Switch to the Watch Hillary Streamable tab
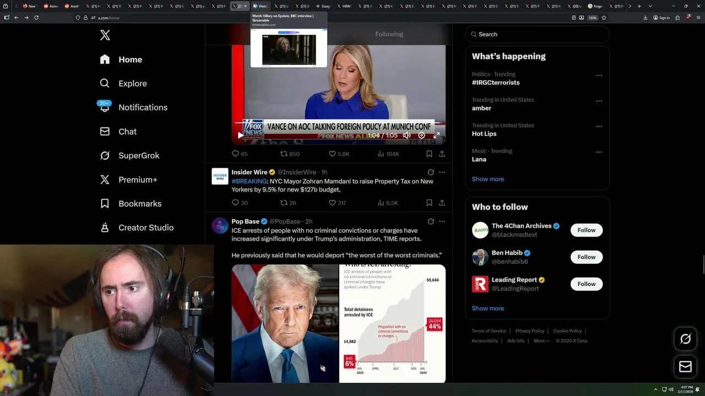705x396 pixels. pyautogui.click(x=261, y=6)
